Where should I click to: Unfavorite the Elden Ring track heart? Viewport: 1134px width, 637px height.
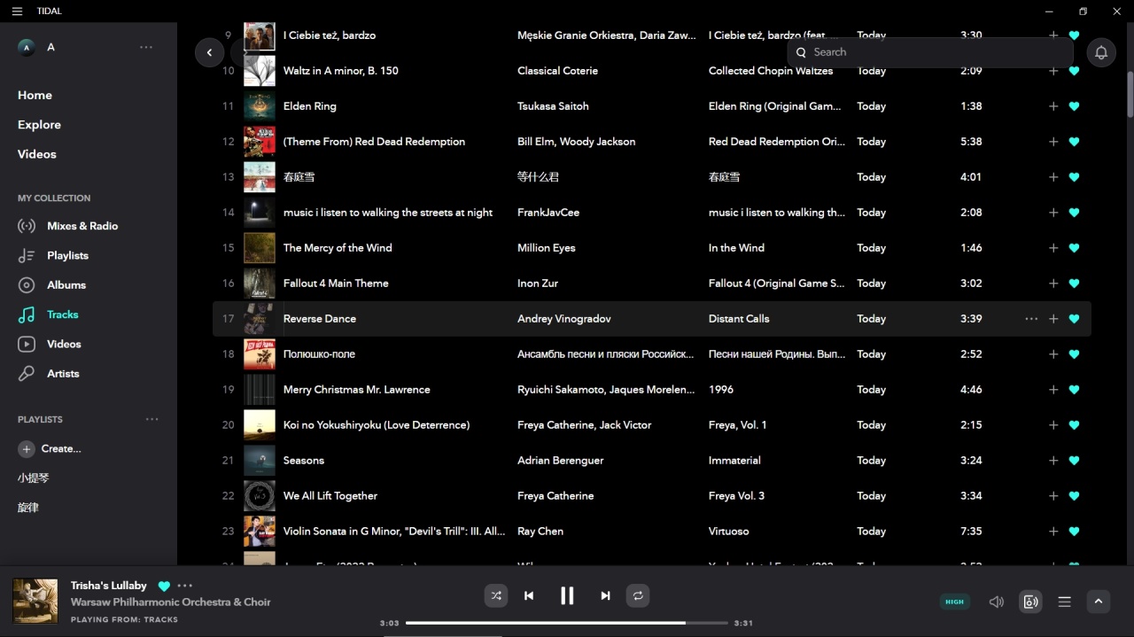click(x=1074, y=106)
